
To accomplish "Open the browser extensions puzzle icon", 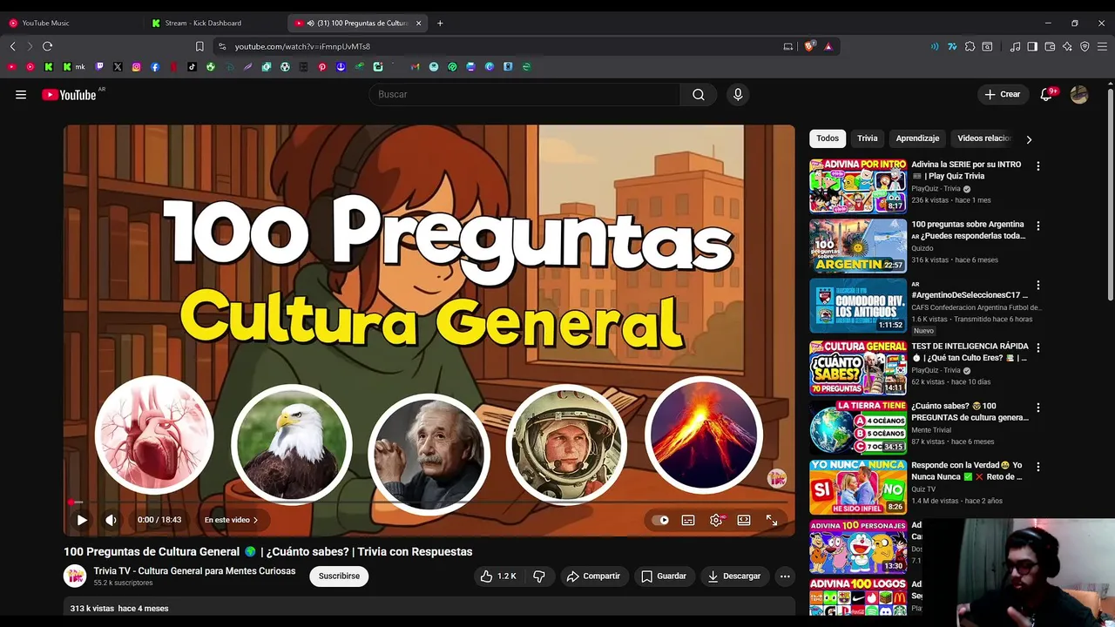I will click(970, 46).
